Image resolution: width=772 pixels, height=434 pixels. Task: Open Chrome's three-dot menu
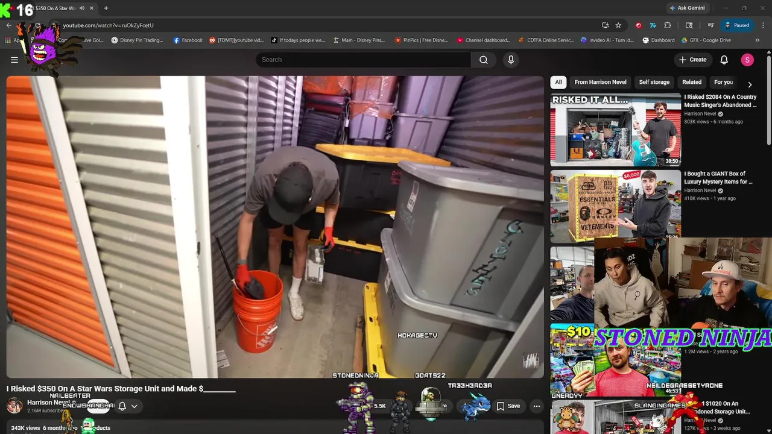click(x=763, y=25)
